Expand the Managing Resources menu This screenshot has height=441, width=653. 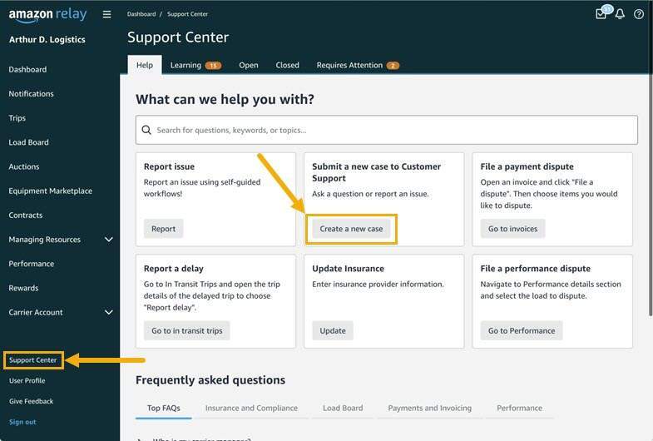(108, 240)
